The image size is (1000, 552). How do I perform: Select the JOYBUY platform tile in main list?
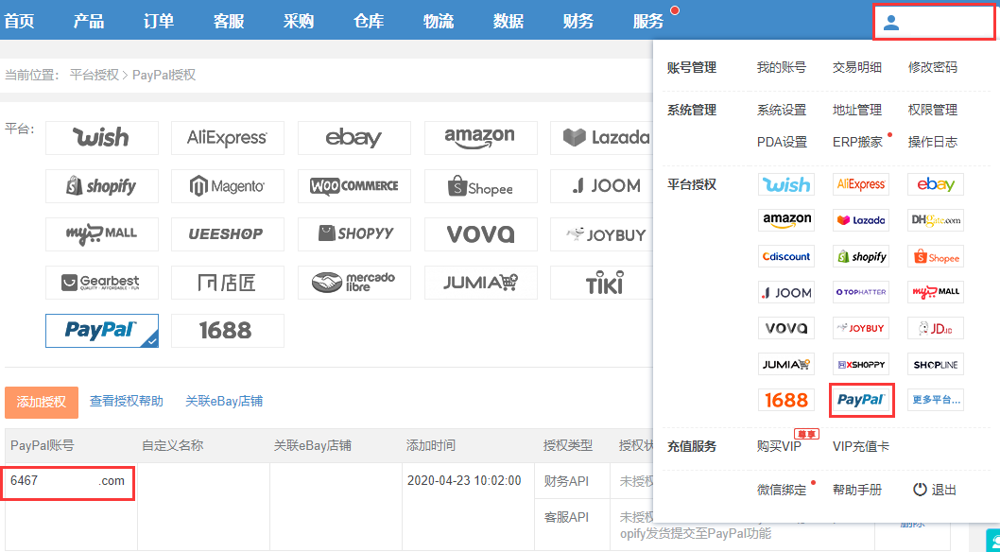(601, 233)
